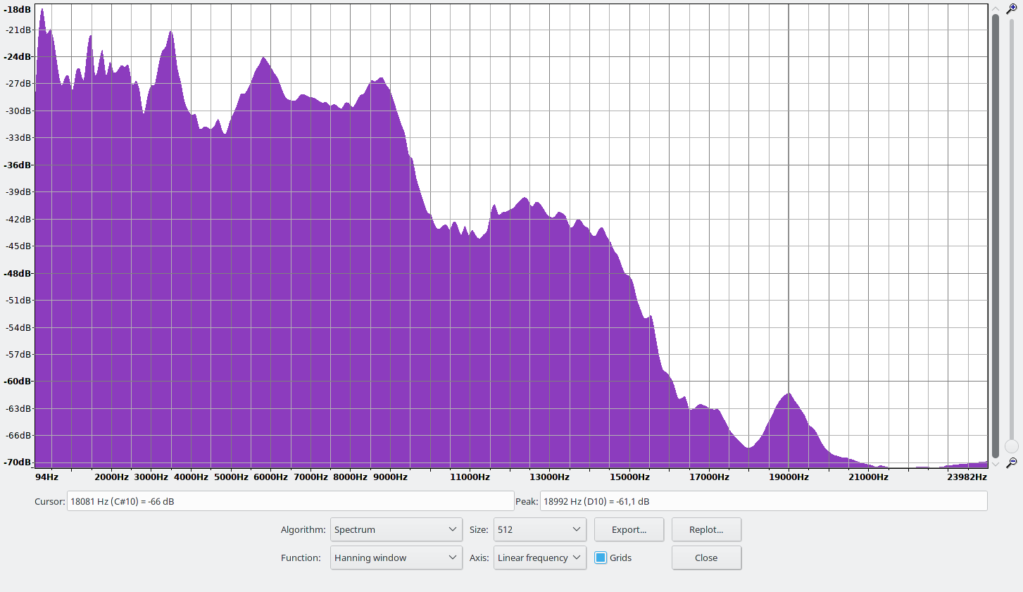Click the 21000Hz axis label
Image resolution: width=1023 pixels, height=592 pixels.
point(868,477)
